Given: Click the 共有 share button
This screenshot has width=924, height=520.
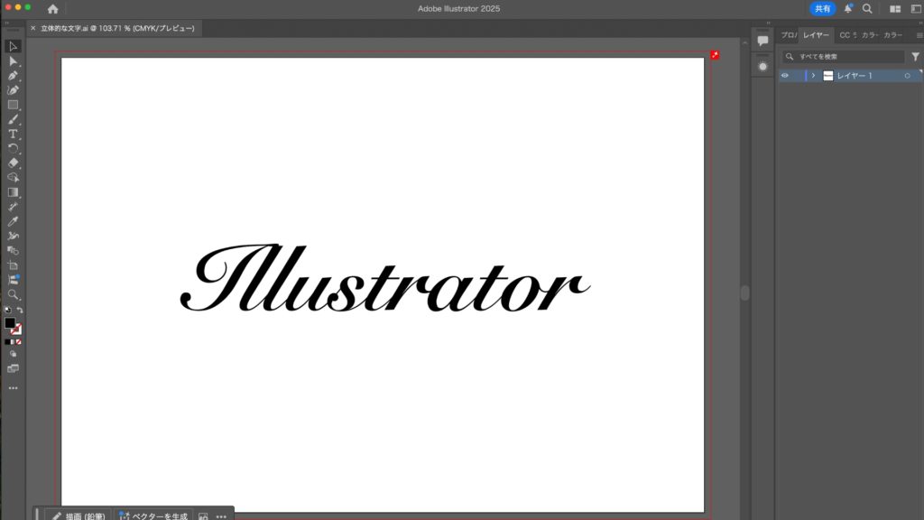Looking at the screenshot, I should (x=822, y=8).
